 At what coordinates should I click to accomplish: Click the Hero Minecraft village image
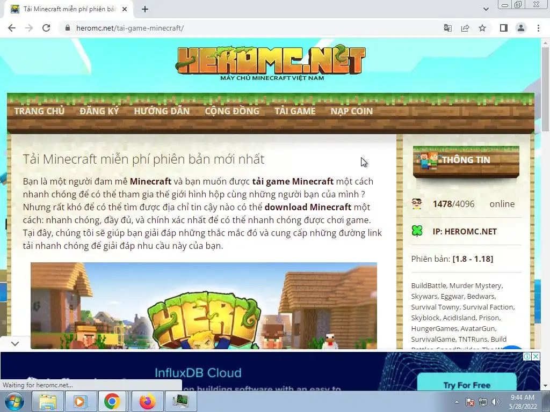204,305
